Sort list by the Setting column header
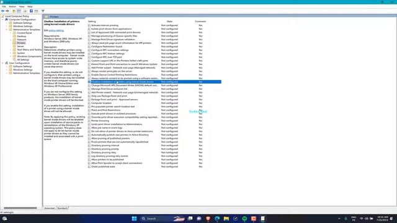 tap(92, 22)
